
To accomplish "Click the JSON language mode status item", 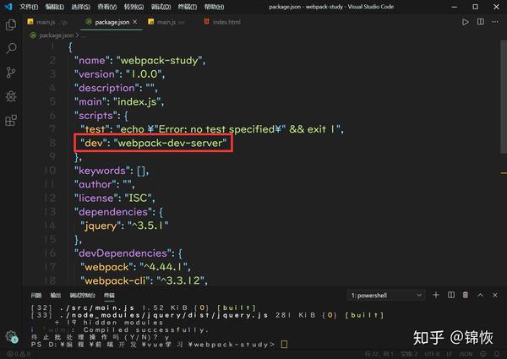I will (466, 354).
